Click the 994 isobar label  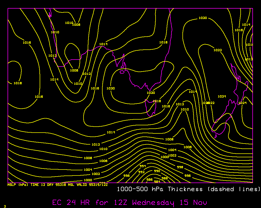click(x=143, y=166)
